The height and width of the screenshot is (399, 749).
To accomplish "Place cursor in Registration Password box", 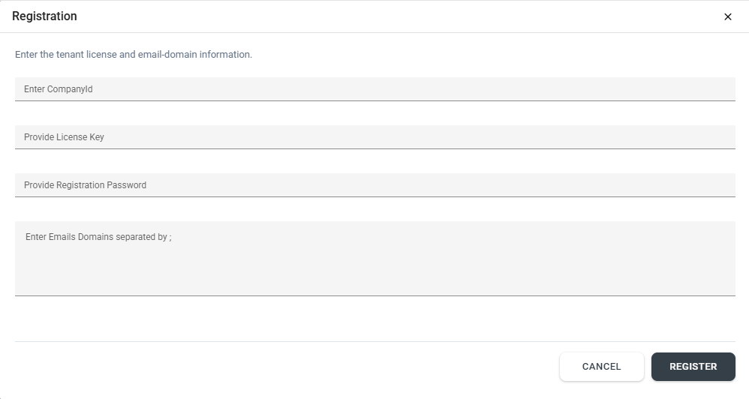I will coord(375,185).
